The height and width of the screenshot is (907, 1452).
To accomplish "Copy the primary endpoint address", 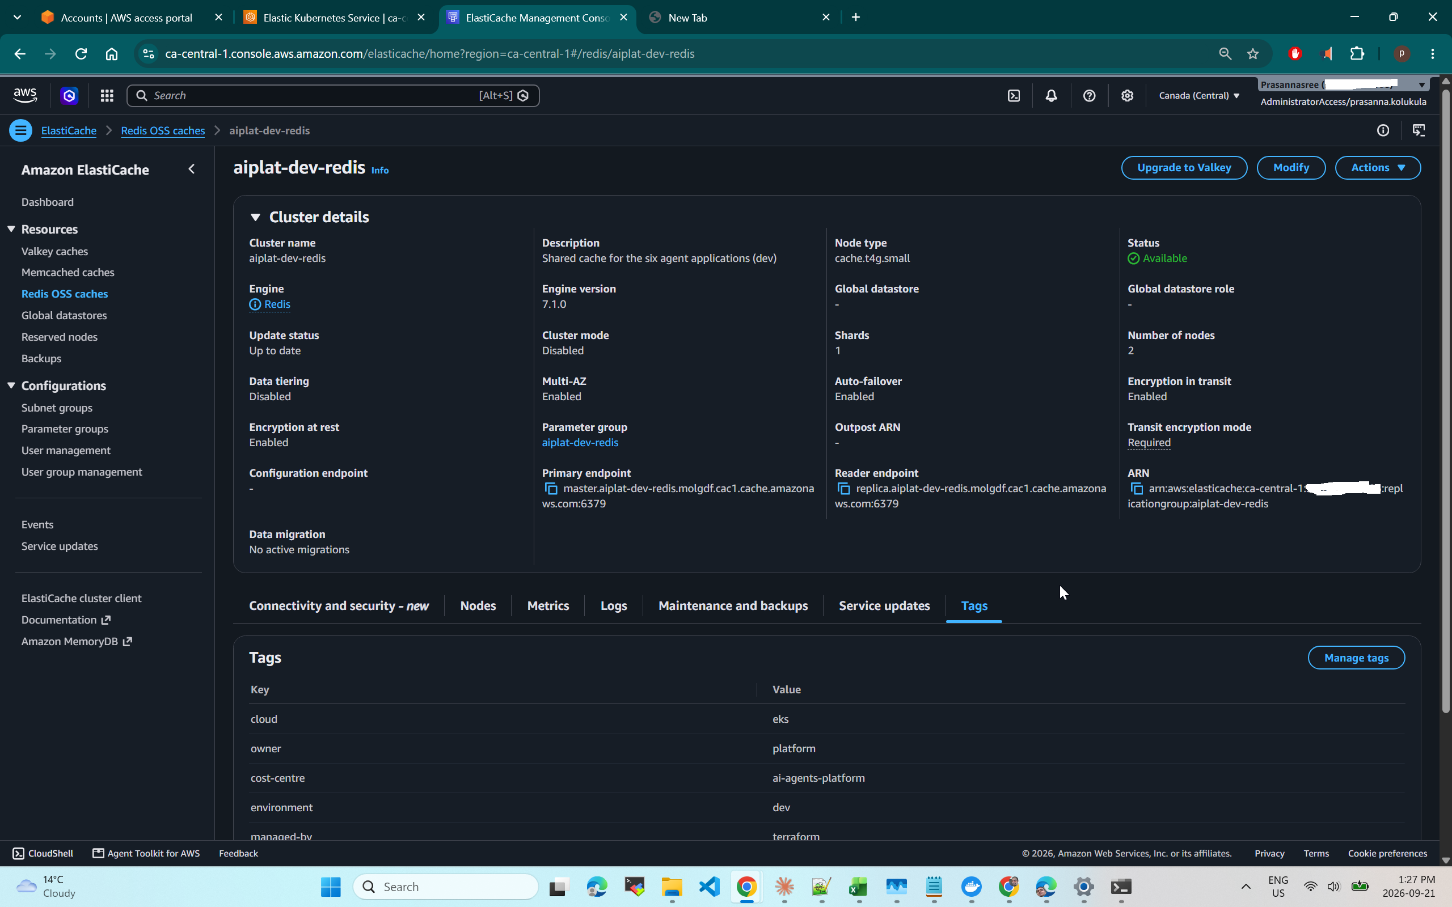I will click(x=550, y=488).
